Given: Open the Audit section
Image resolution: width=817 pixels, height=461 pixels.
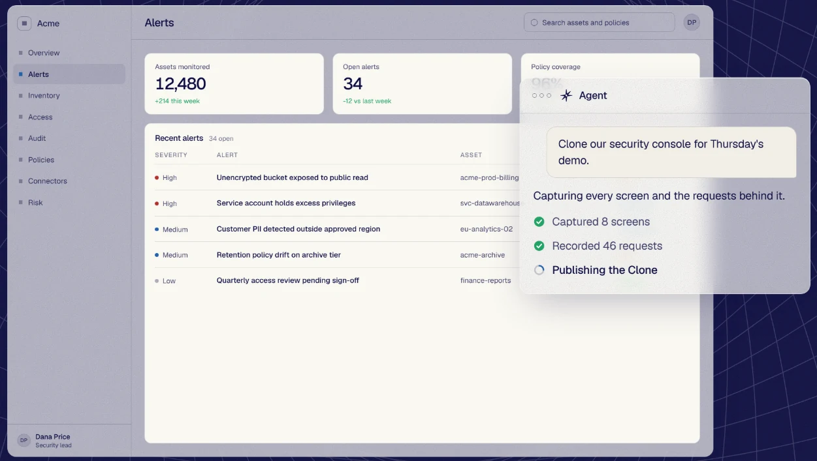Looking at the screenshot, I should click(69, 138).
